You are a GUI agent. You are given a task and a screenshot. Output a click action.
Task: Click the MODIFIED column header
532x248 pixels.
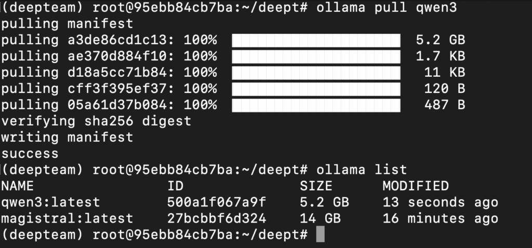tap(416, 186)
